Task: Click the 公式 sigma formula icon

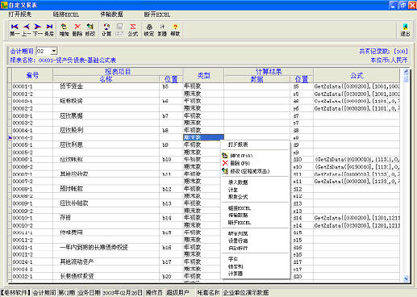Action: click(133, 30)
